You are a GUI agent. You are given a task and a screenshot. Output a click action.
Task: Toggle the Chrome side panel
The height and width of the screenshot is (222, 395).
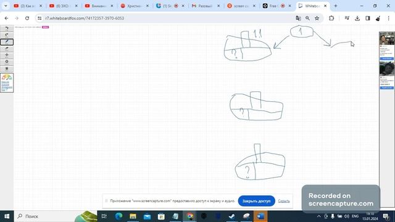tap(368, 18)
